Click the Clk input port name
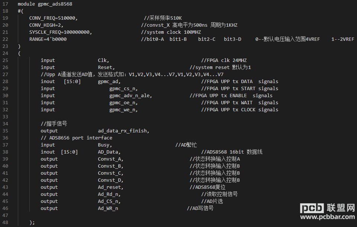 [102, 60]
